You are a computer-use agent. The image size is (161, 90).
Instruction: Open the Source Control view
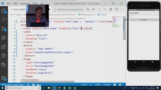click(4, 29)
